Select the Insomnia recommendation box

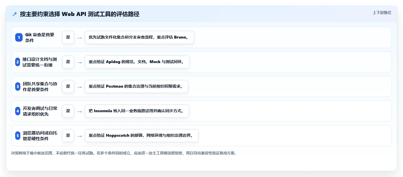(137, 111)
